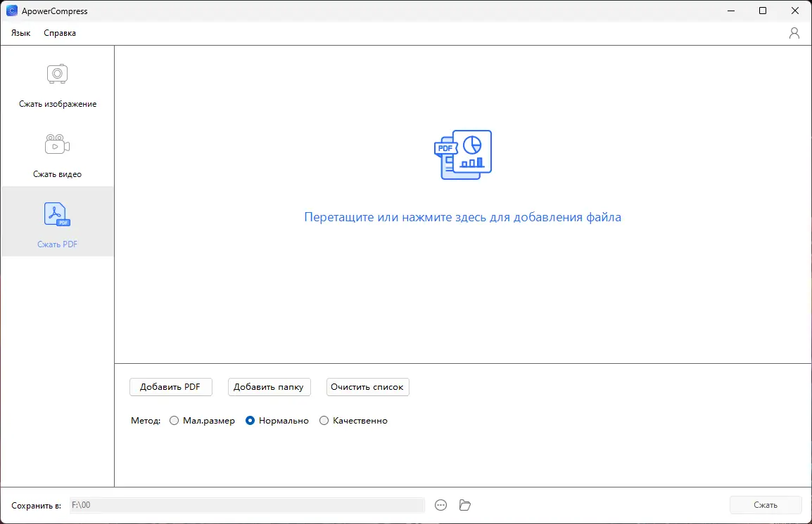Select the Сжать видео compression mode
Viewport: 812px width, 524px height.
point(57,155)
